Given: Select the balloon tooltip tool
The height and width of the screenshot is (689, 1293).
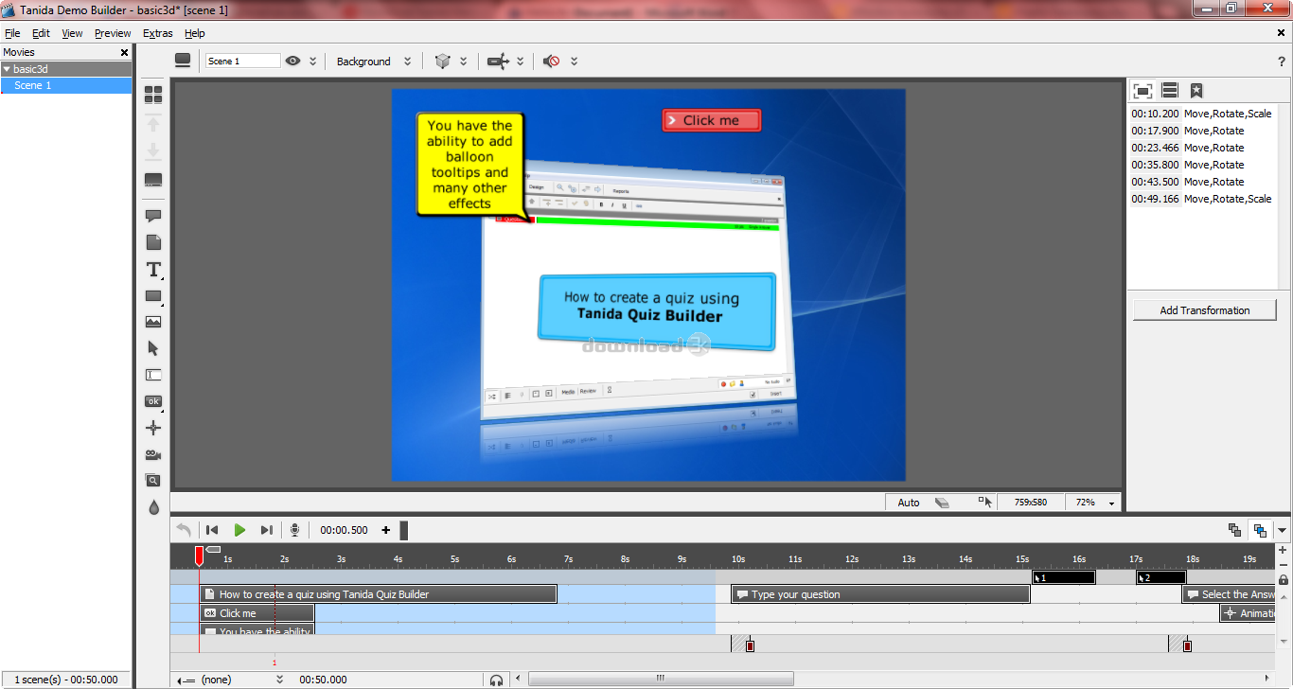Looking at the screenshot, I should point(153,217).
